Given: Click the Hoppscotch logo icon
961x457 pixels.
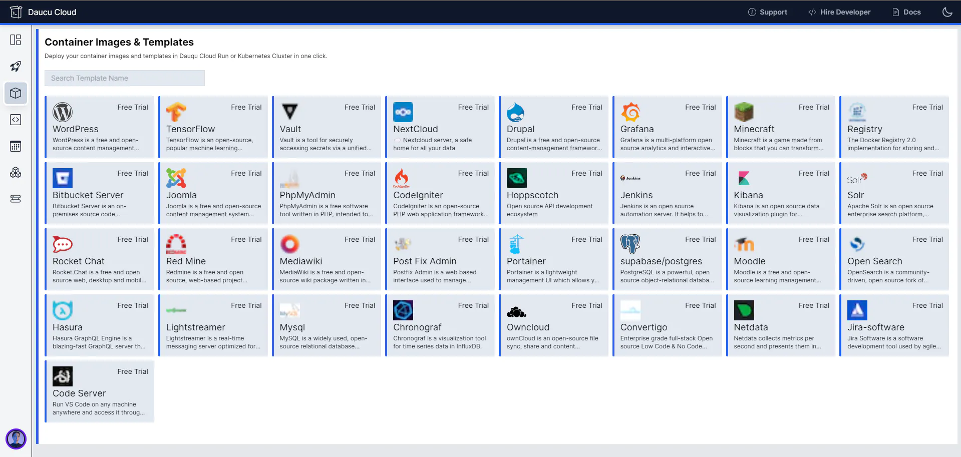Looking at the screenshot, I should 517,178.
